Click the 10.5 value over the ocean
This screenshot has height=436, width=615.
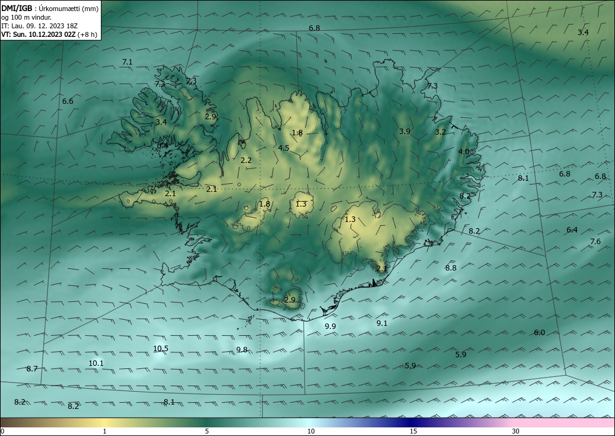tap(161, 349)
